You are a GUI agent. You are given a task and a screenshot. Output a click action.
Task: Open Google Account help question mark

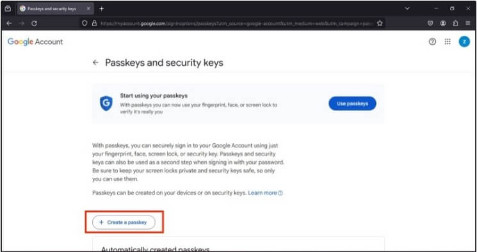click(432, 42)
